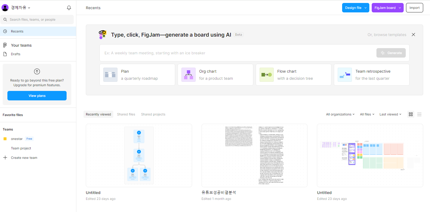Switch to list view layout icon

pos(419,114)
